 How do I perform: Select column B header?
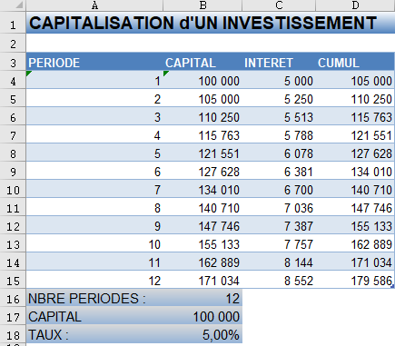point(202,5)
